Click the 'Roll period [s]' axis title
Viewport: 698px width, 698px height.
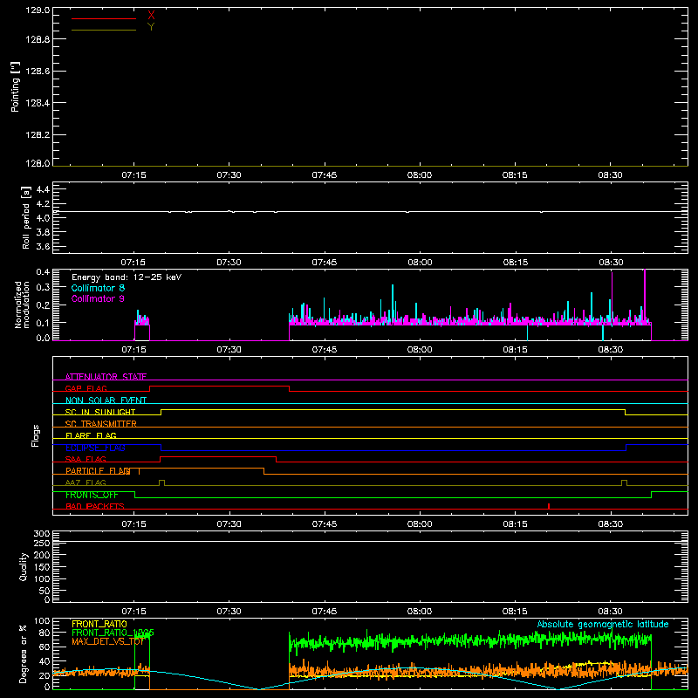click(x=26, y=217)
